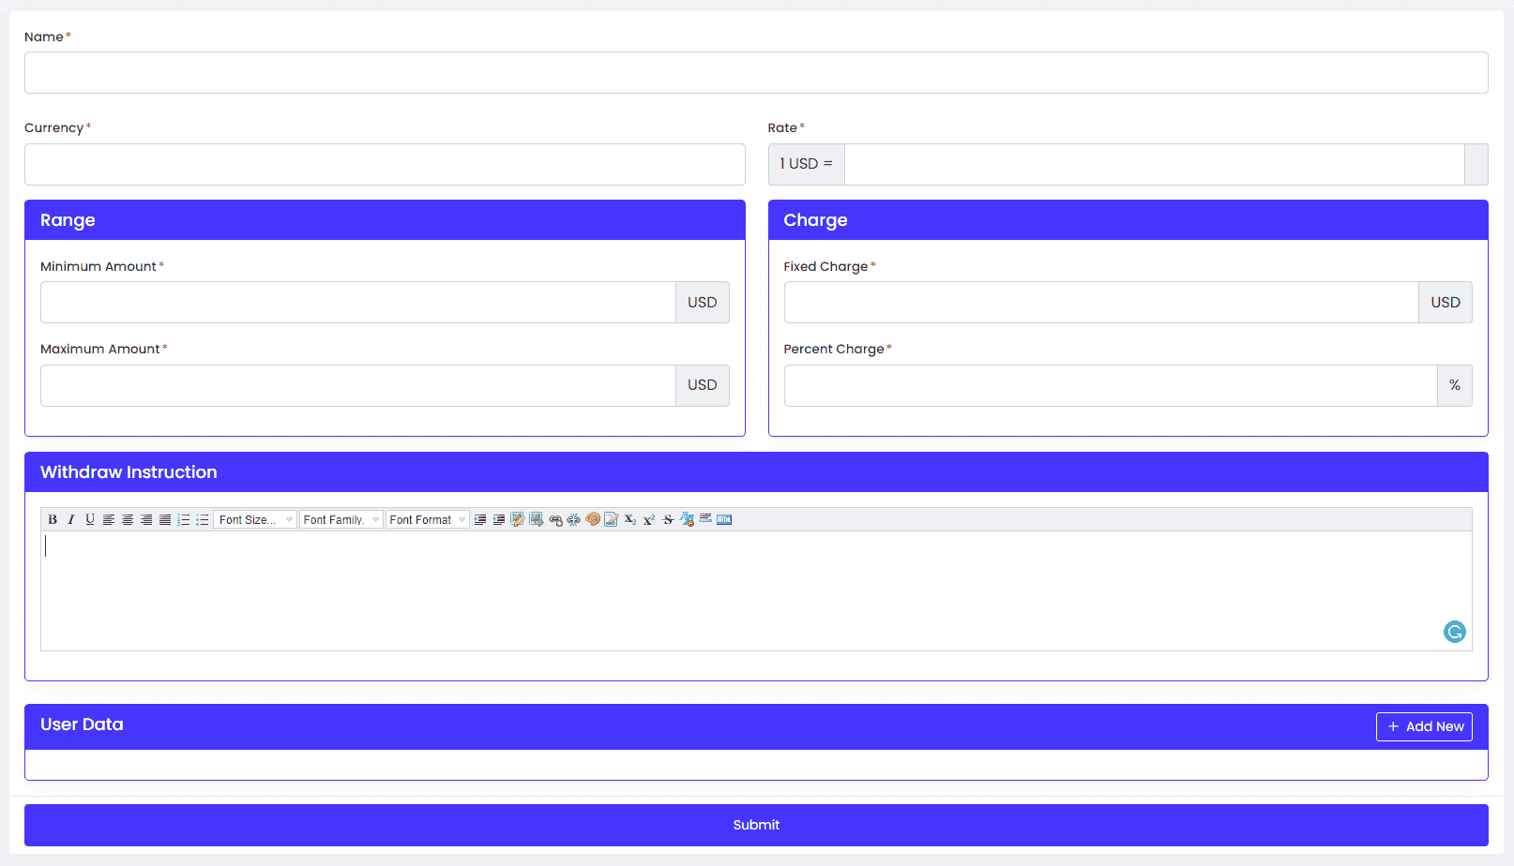This screenshot has width=1514, height=866.
Task: Click the USD suffix of Minimum Amount
Action: click(703, 303)
